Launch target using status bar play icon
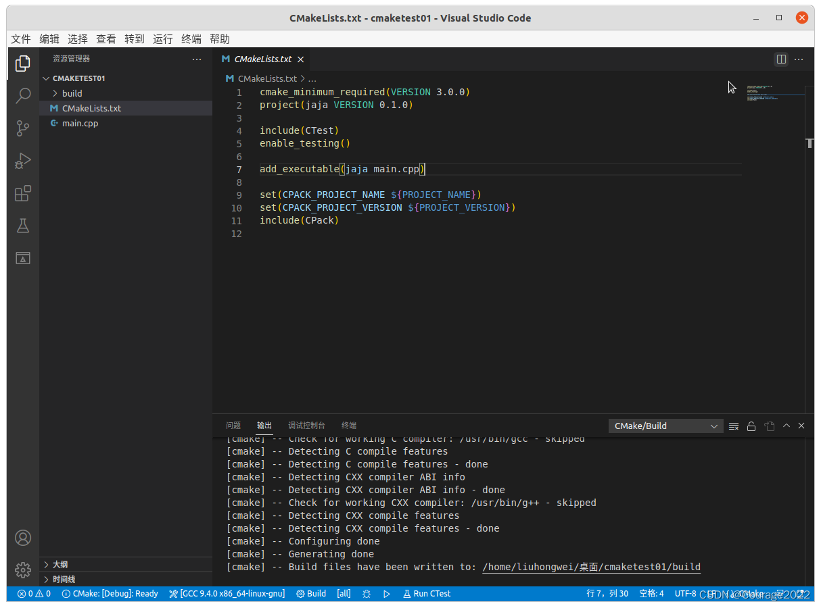821x608 pixels. 387,594
